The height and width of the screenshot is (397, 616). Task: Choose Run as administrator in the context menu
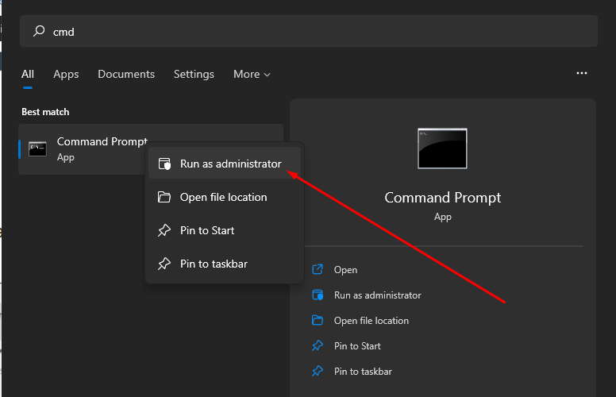point(230,164)
